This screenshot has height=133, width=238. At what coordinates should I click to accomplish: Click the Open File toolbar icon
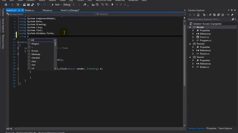click(x=24, y=5)
